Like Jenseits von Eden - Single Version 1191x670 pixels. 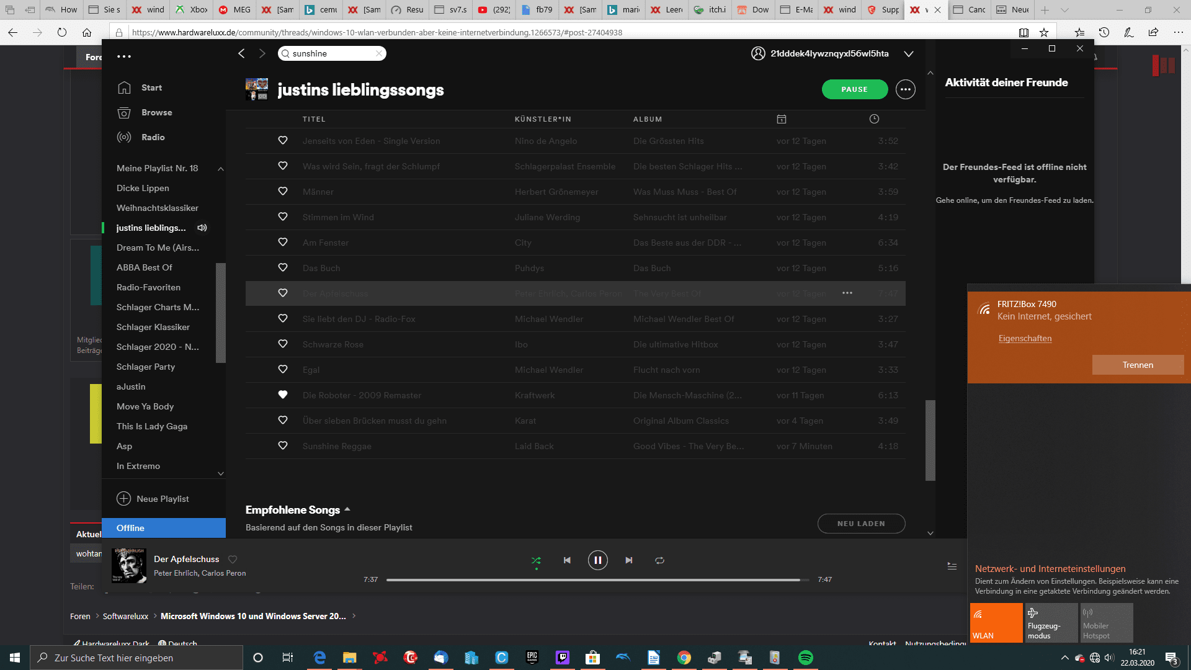pos(283,140)
